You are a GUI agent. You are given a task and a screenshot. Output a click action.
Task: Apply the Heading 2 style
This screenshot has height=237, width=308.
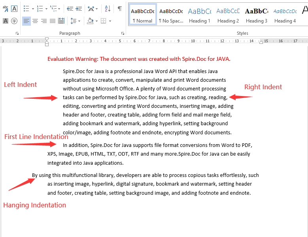(x=228, y=15)
